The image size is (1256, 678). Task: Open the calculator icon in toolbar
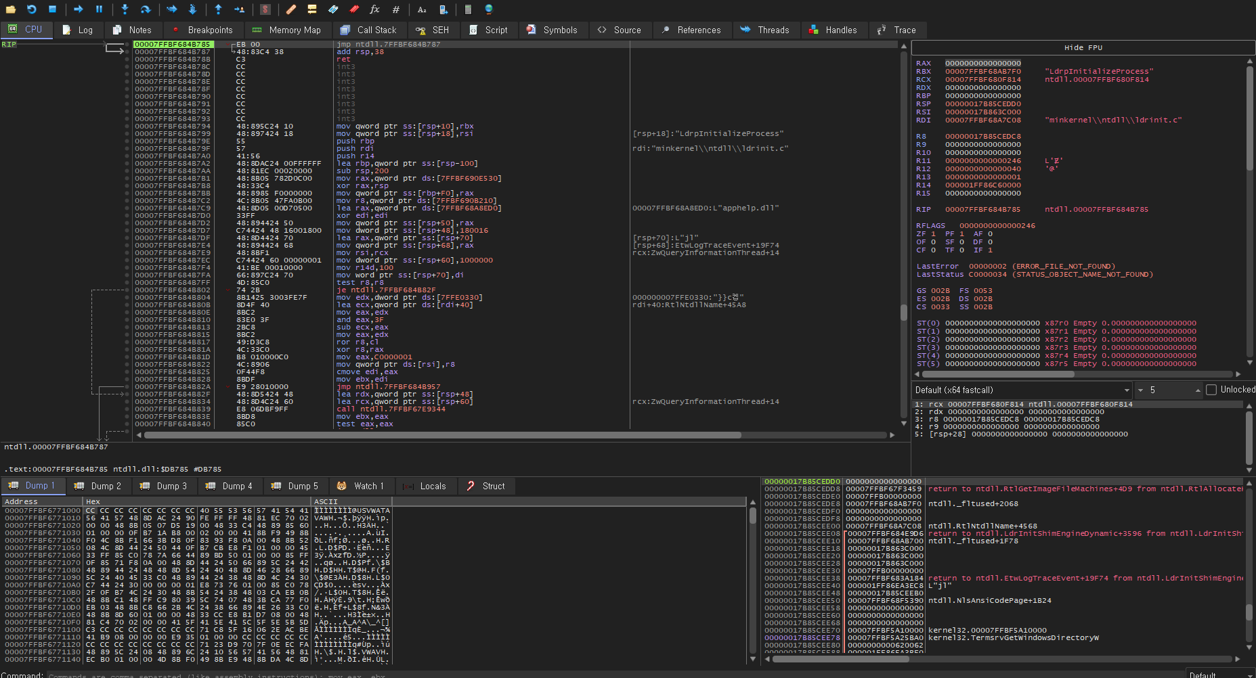(468, 9)
